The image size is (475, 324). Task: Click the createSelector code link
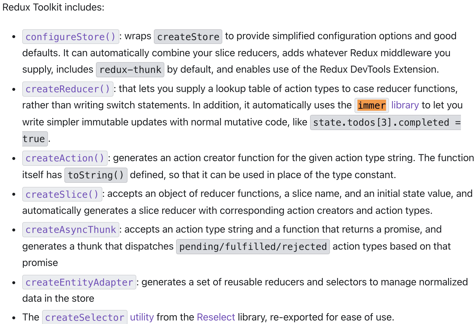click(85, 318)
